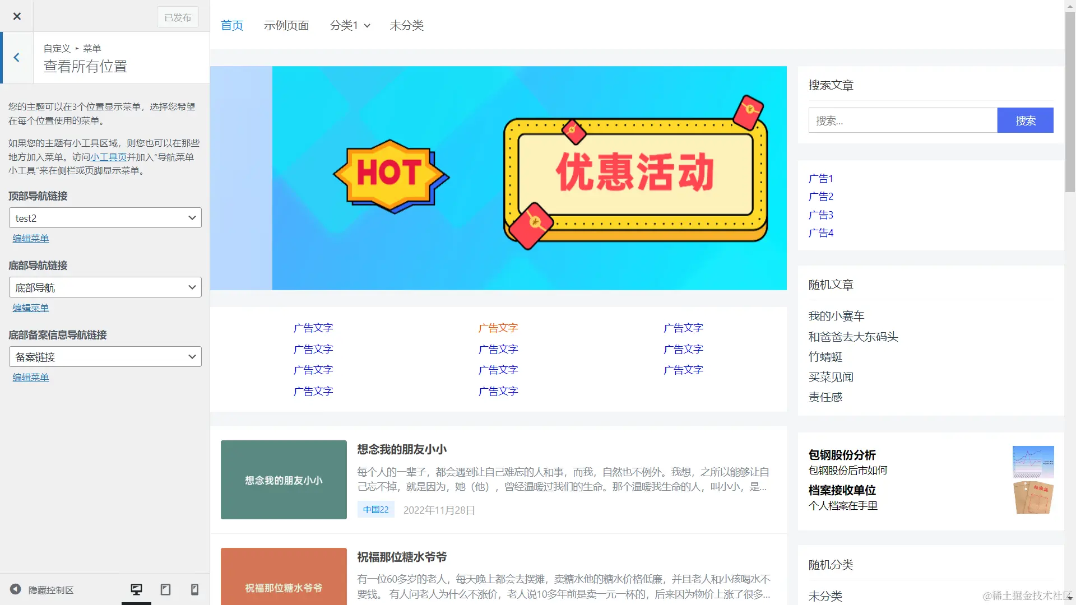Click the 中国22 category tag

click(x=375, y=509)
